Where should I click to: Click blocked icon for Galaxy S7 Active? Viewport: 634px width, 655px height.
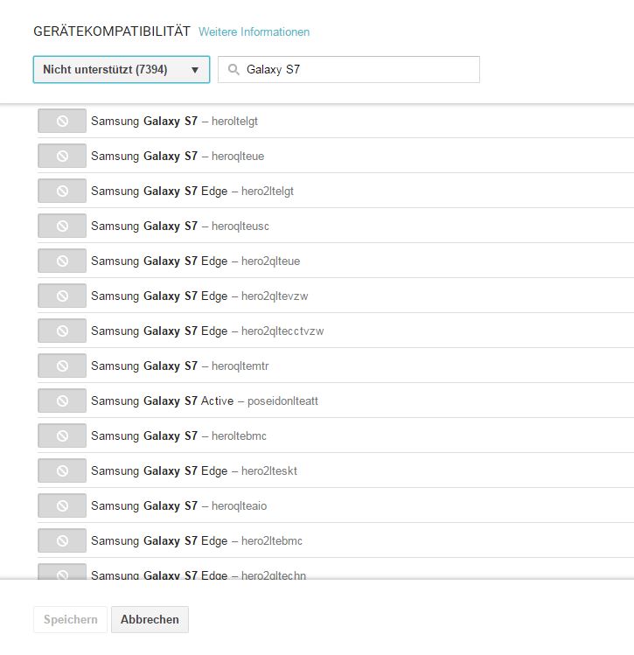(x=62, y=401)
